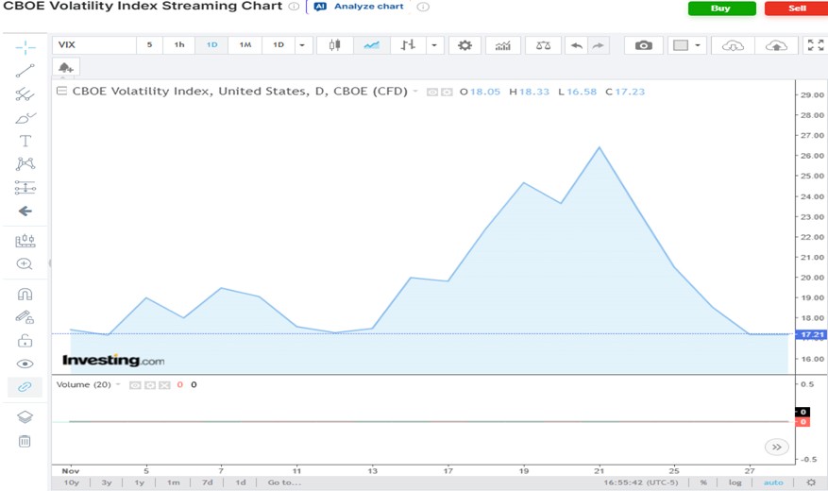This screenshot has height=491, width=828.
Task: Click the Analyze chart link
Action: pyautogui.click(x=368, y=7)
